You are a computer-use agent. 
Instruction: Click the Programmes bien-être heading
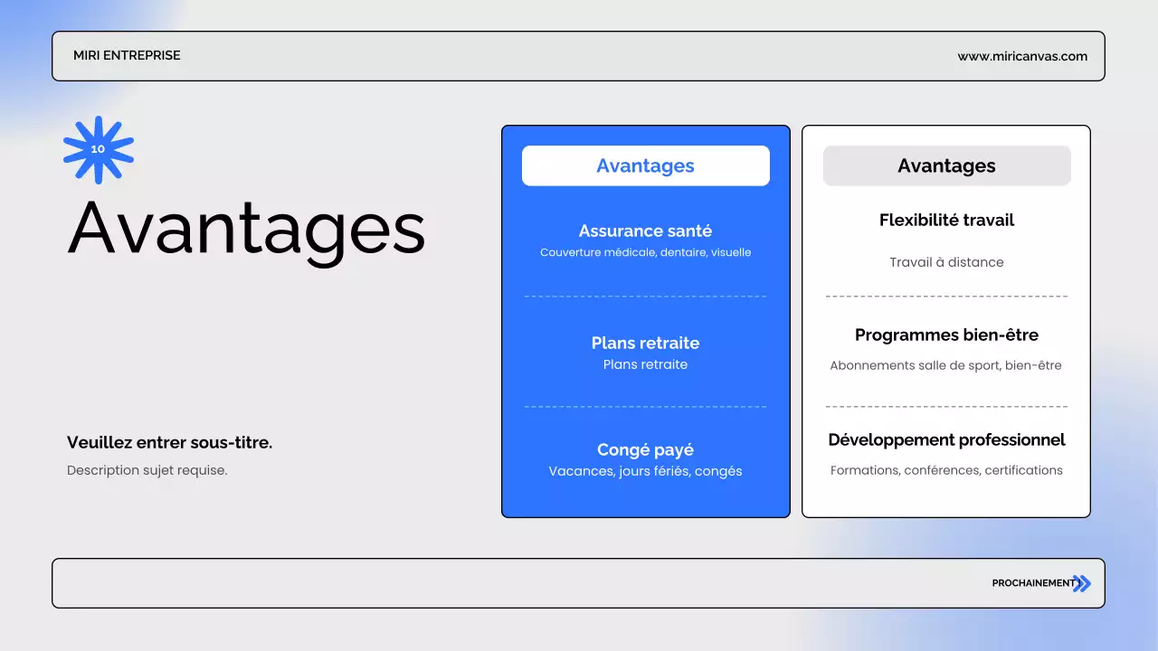coord(946,335)
